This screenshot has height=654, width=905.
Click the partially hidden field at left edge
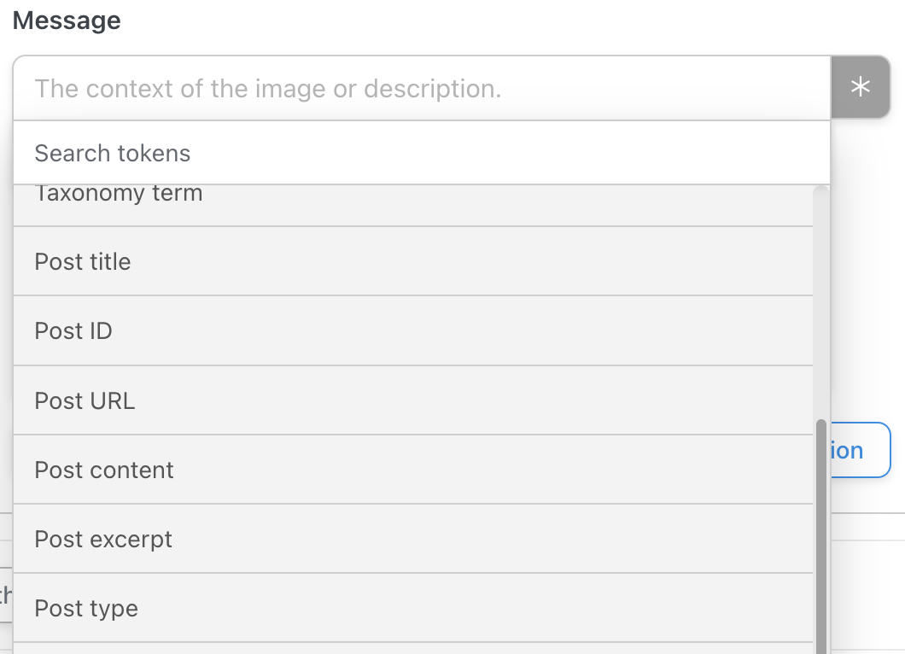6,594
